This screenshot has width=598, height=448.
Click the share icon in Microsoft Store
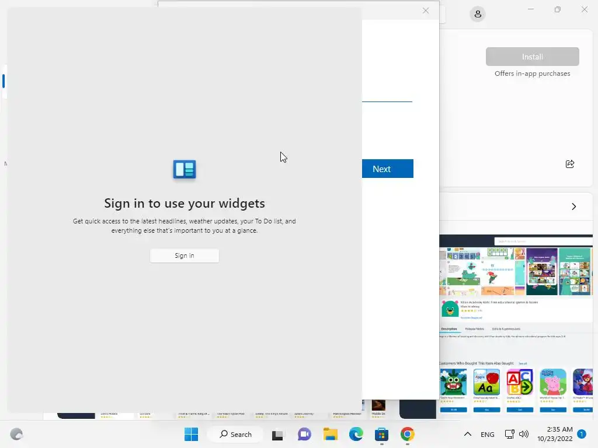point(570,164)
